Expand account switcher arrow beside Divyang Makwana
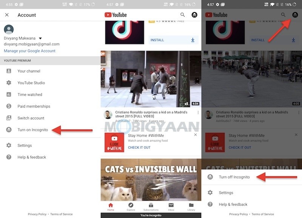302x218 pixels. coord(40,38)
